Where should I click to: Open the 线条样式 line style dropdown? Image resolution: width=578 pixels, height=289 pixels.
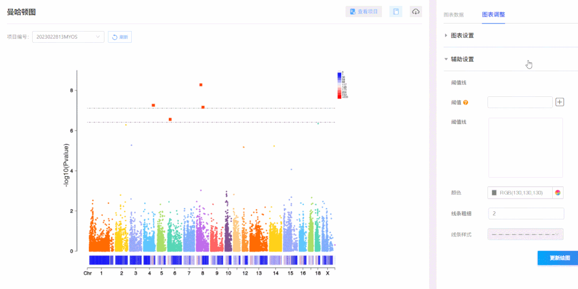click(x=526, y=234)
